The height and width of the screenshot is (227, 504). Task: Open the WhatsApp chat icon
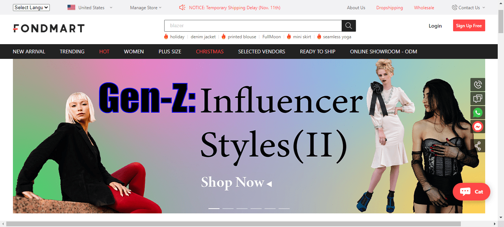coord(478,113)
